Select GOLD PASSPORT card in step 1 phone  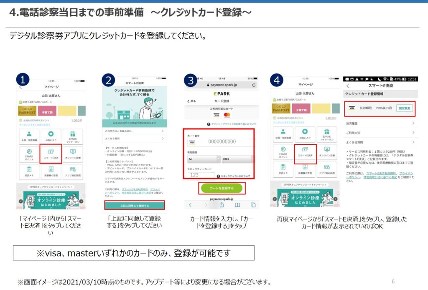tap(27, 111)
